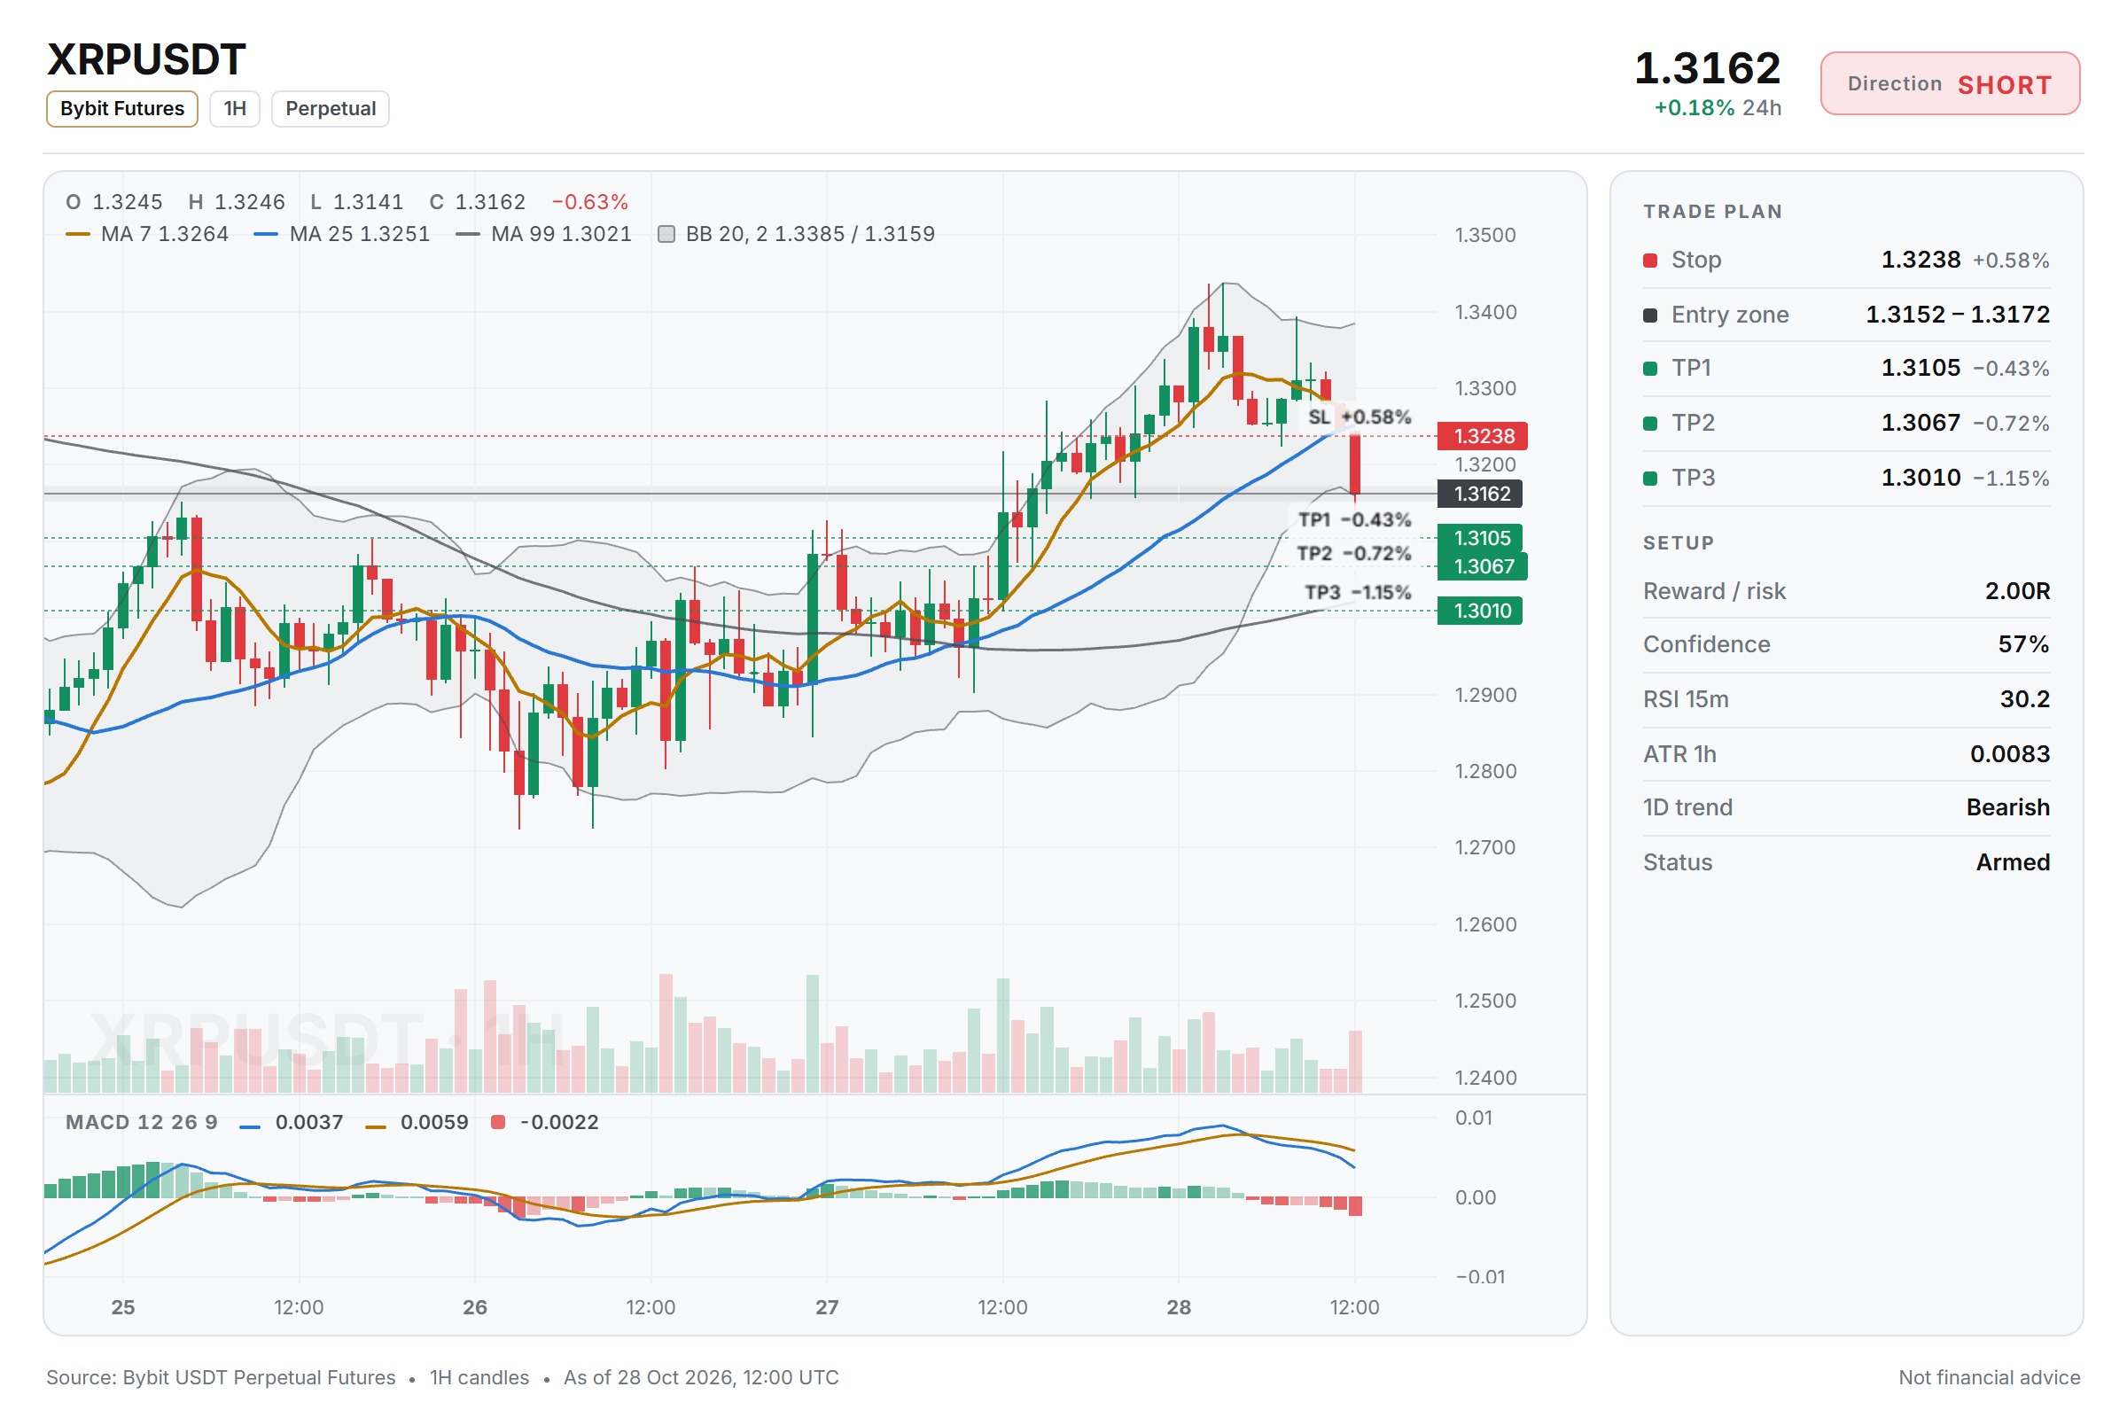Click the MA 99 gray legend marker

pos(468,234)
